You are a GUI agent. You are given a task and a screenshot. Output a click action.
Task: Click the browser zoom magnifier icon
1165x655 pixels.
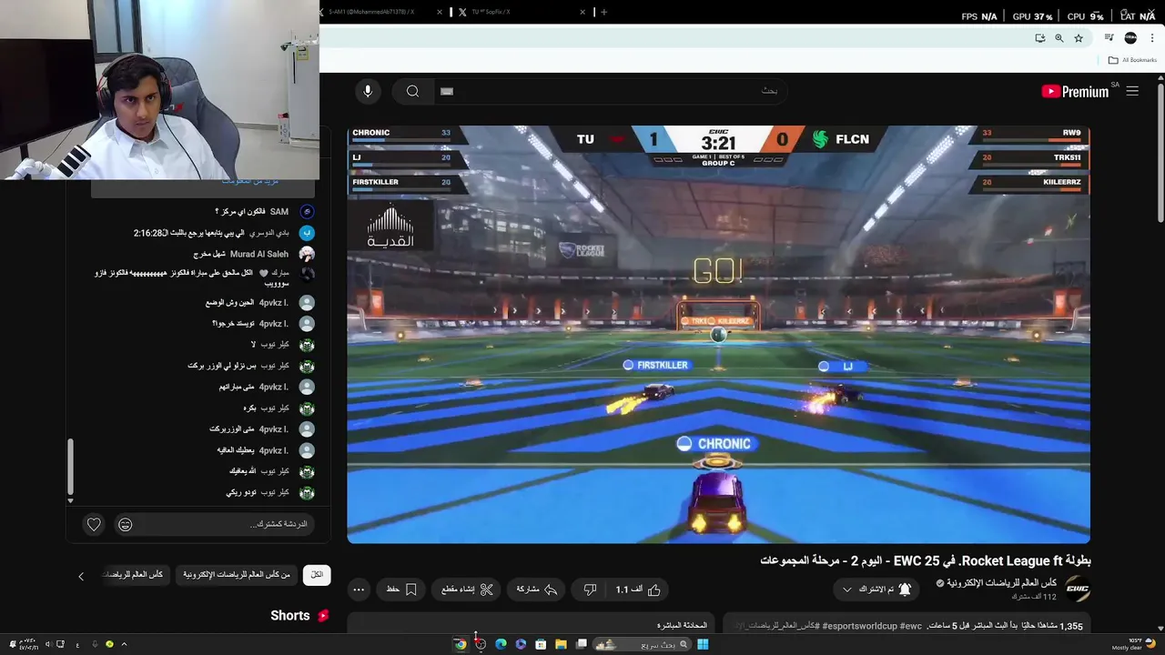[1059, 38]
